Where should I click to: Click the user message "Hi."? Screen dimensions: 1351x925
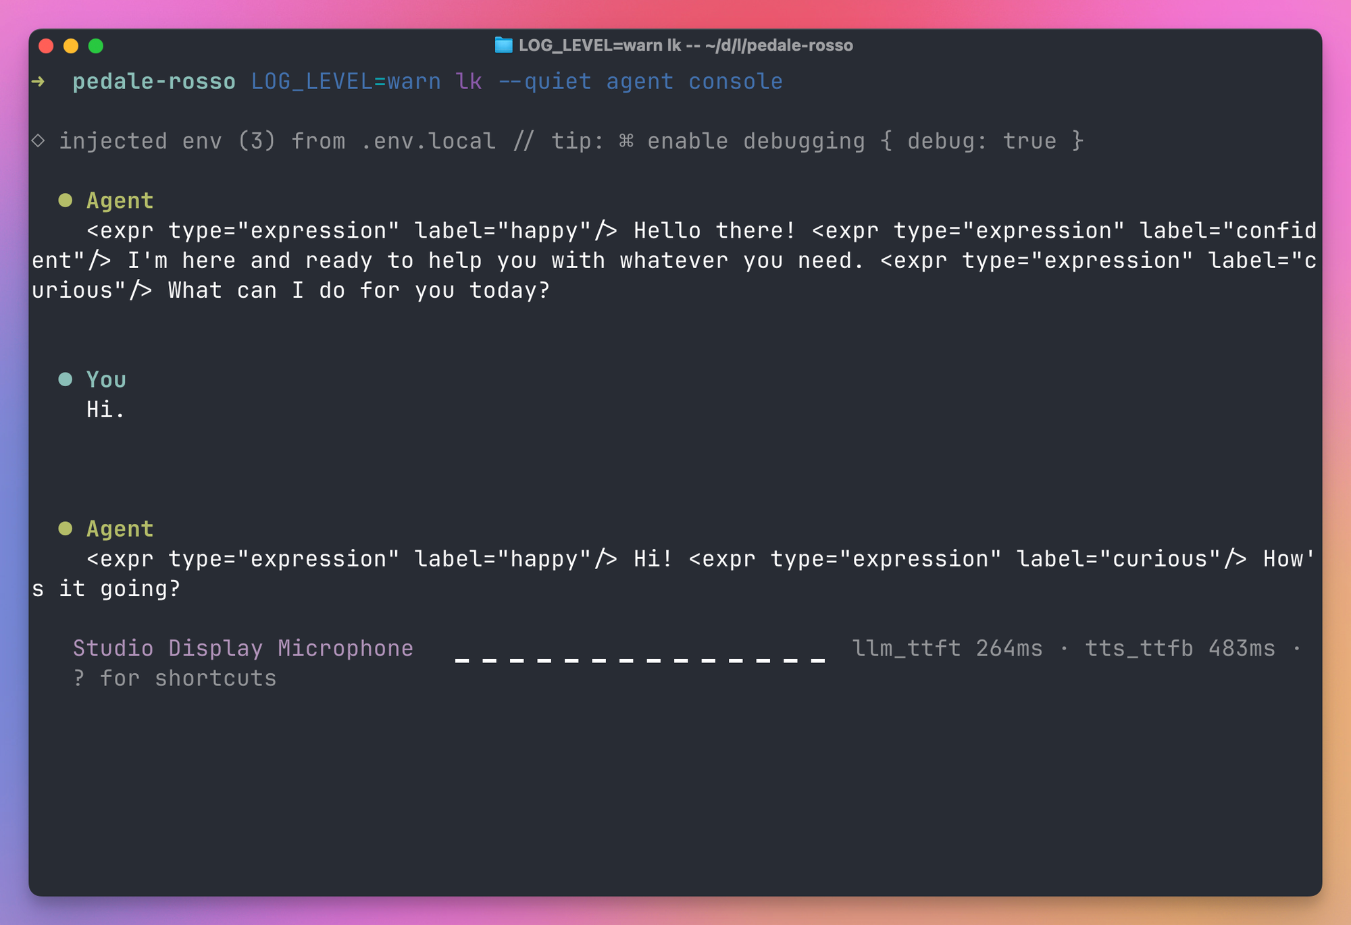[106, 409]
